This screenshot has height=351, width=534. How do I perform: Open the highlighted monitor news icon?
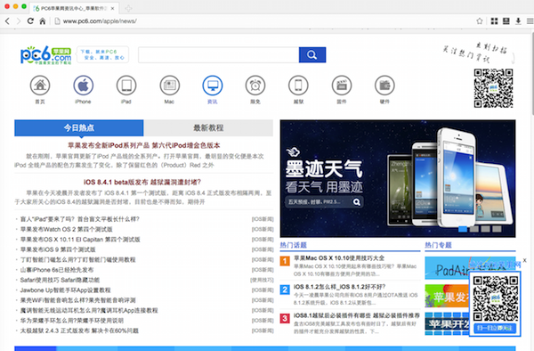coord(213,86)
